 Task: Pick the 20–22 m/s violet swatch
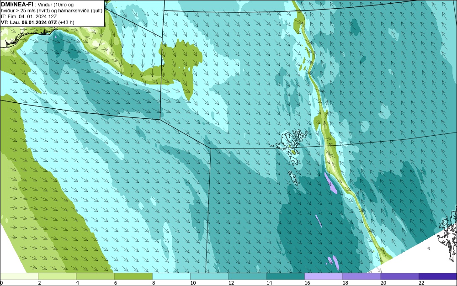click(x=399, y=276)
